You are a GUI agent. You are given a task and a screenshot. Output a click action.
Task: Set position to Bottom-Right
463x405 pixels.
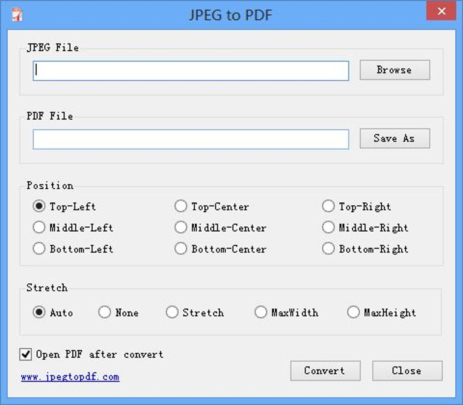coord(328,249)
